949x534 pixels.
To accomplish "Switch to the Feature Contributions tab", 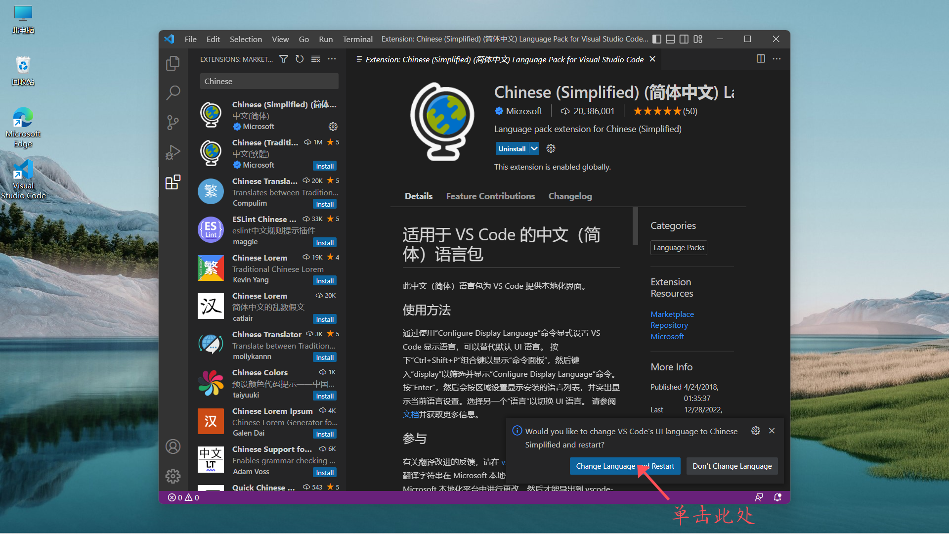I will pos(490,196).
